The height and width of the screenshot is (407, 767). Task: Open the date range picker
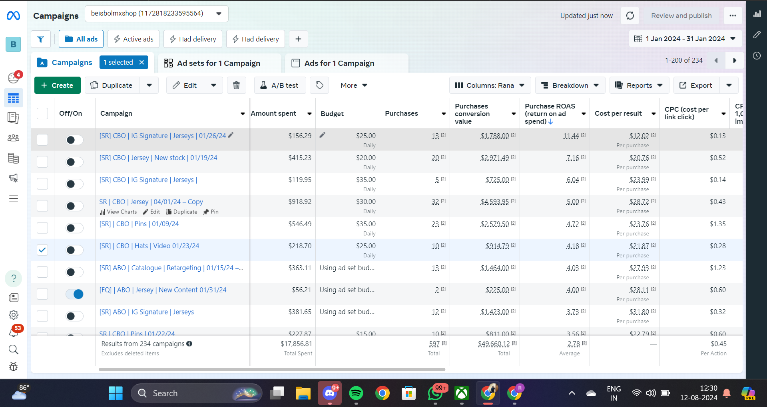(685, 39)
